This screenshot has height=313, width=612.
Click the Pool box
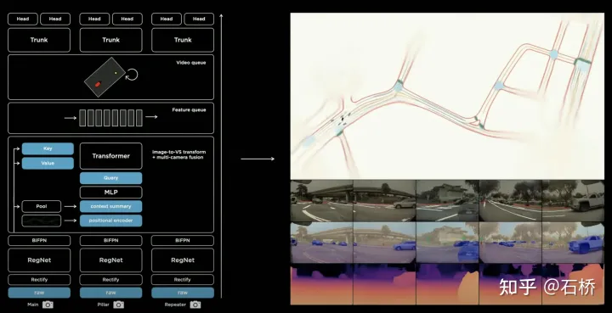[42, 206]
